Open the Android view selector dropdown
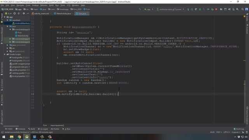The width and height of the screenshot is (249, 140). 8,14
